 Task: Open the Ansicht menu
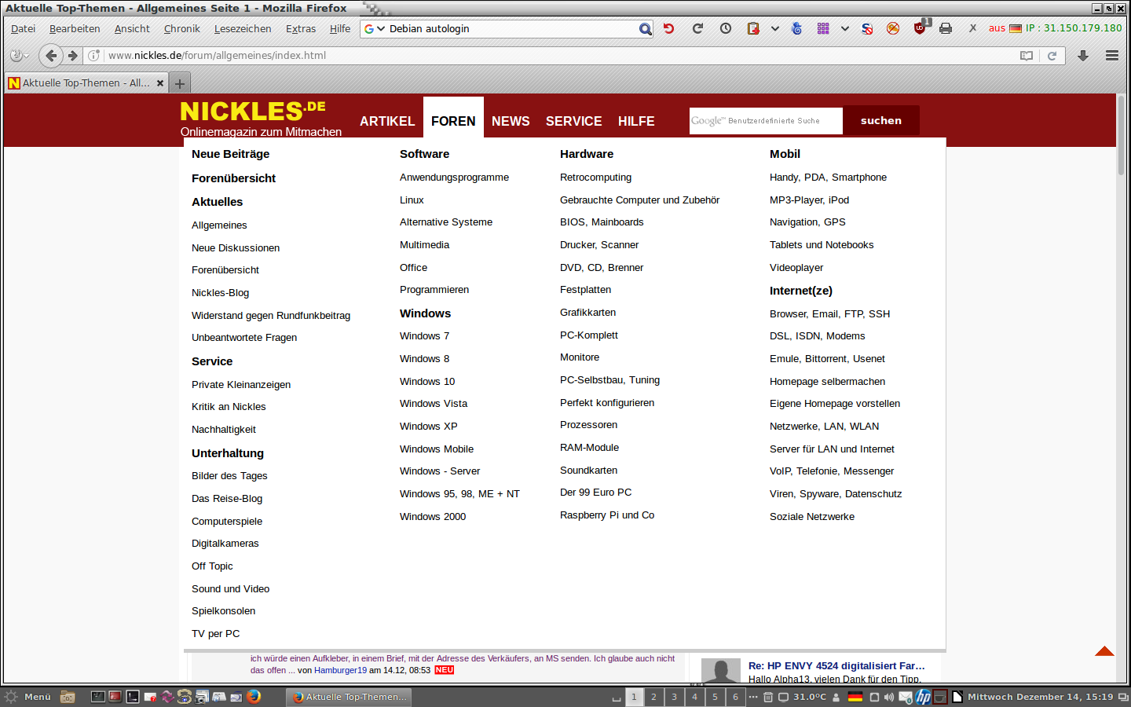coord(132,29)
